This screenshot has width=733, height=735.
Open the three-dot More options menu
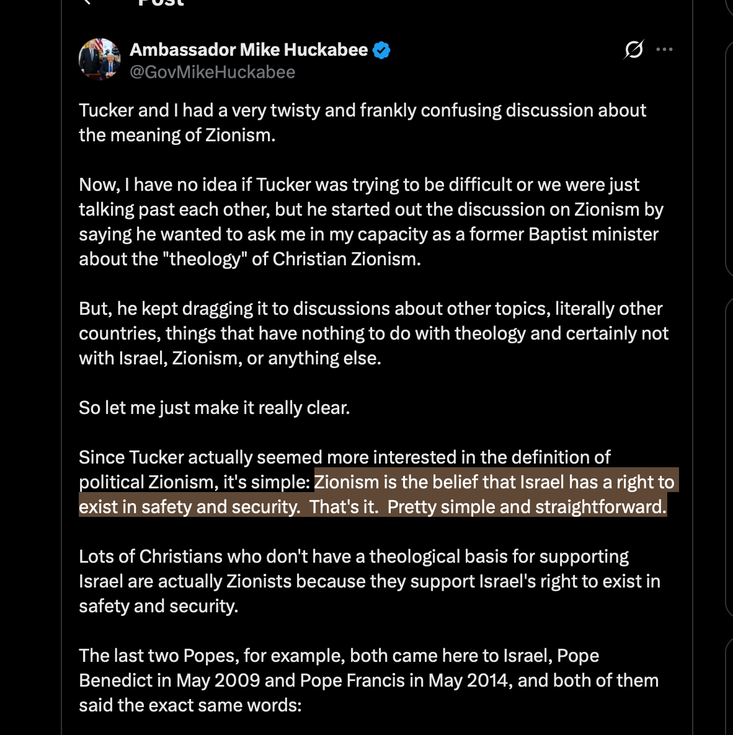664,49
